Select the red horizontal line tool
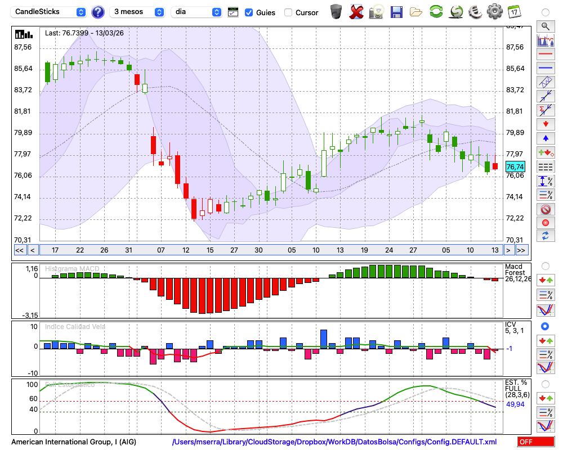Screen dimensions: 563x450 545,55
